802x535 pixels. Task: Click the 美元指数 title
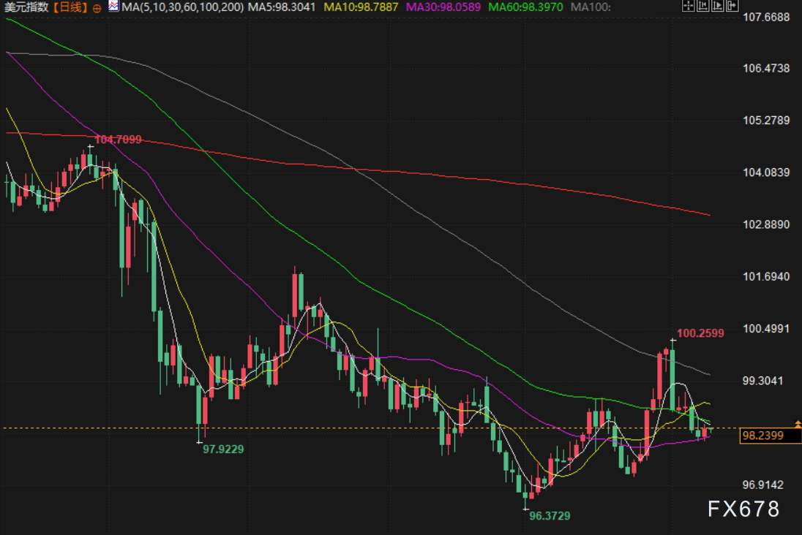pos(26,7)
